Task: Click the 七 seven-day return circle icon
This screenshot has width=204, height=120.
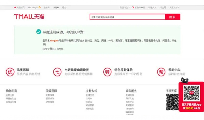Action: point(57,72)
